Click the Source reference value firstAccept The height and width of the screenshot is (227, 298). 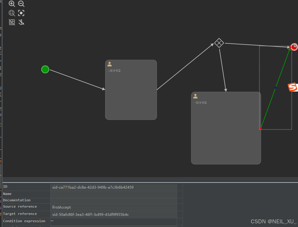tap(62, 207)
